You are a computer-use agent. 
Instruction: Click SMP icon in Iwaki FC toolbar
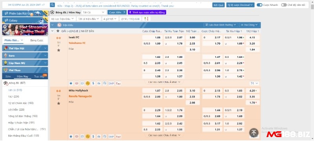point(111,83)
